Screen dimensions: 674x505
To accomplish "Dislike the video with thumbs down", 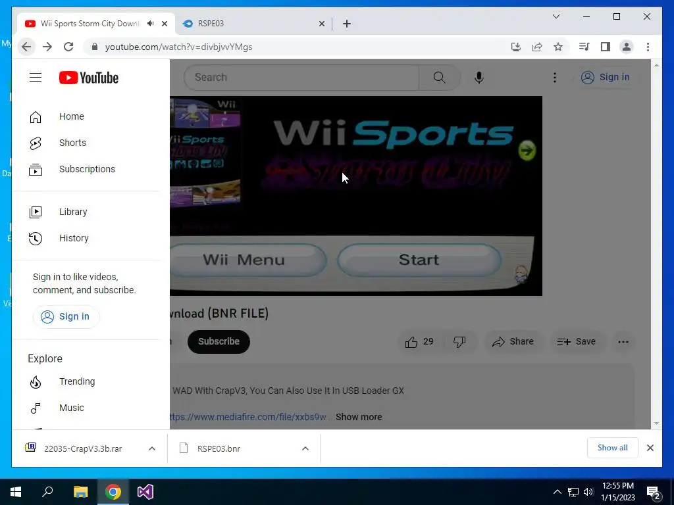I will coord(459,342).
